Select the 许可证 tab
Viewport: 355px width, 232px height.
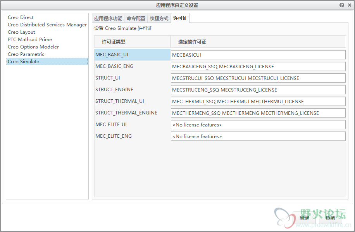coord(180,18)
